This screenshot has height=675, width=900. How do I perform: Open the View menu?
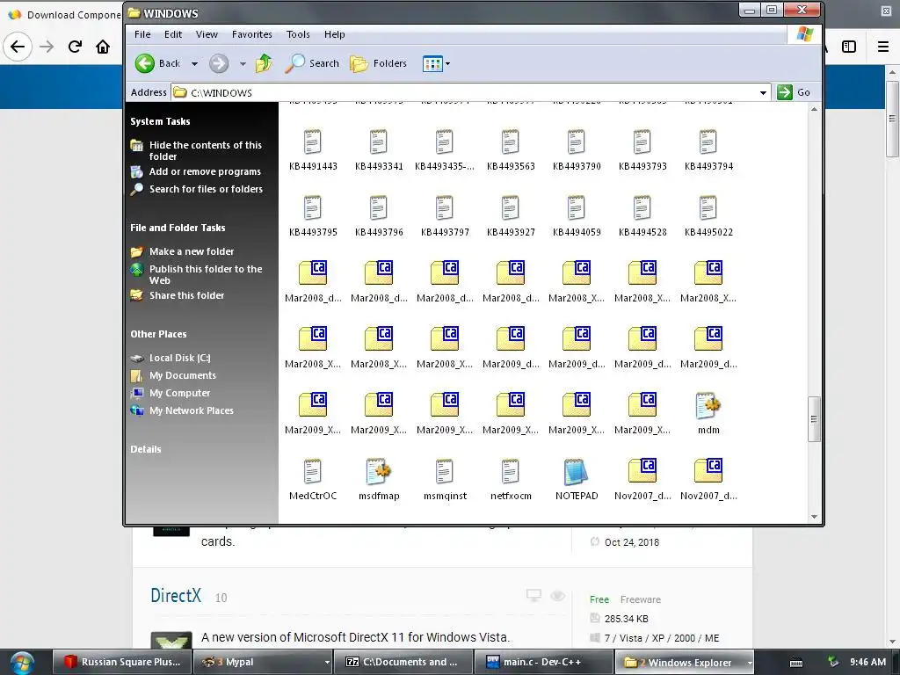point(207,34)
